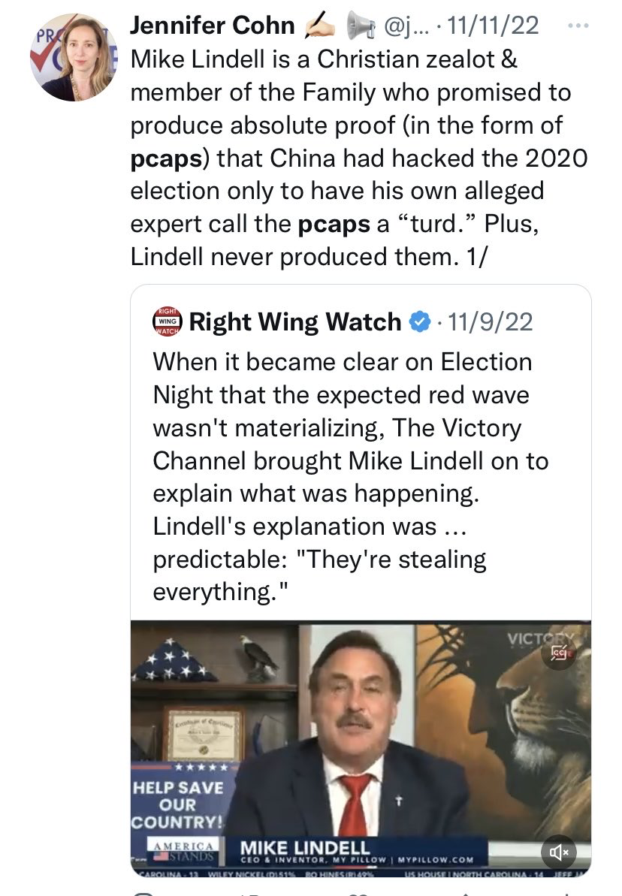Play the Mike Lindell video
Screen dimensions: 622x896
(x=361, y=749)
